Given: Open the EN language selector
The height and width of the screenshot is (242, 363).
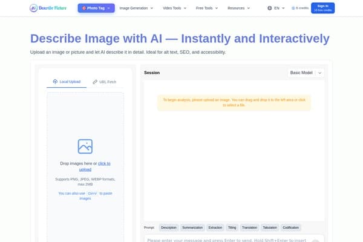Looking at the screenshot, I should pyautogui.click(x=279, y=8).
